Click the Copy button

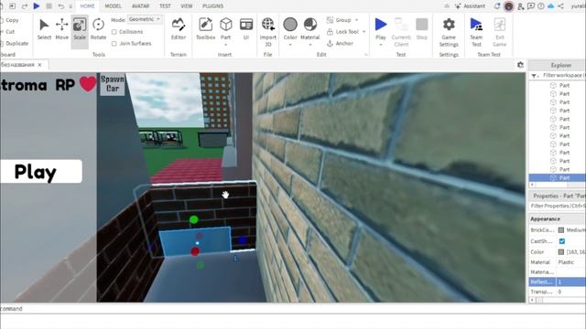tap(9, 20)
